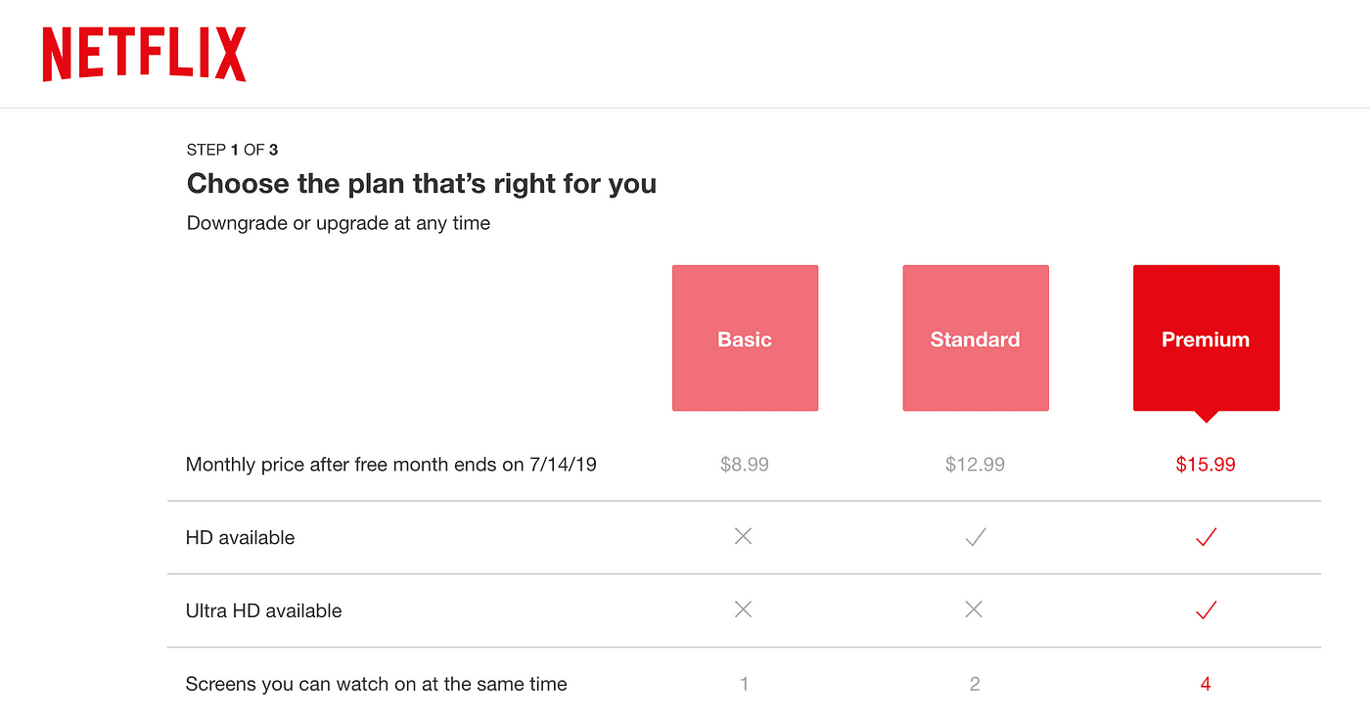Click the $12.99 Standard monthly price
1370x720 pixels.
[975, 465]
